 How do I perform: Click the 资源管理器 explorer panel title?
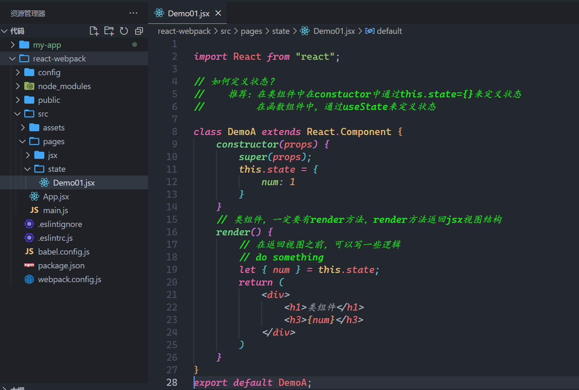click(x=28, y=13)
